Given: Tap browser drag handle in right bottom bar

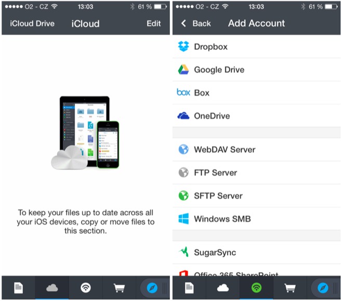Looking at the screenshot, I should point(335,288).
